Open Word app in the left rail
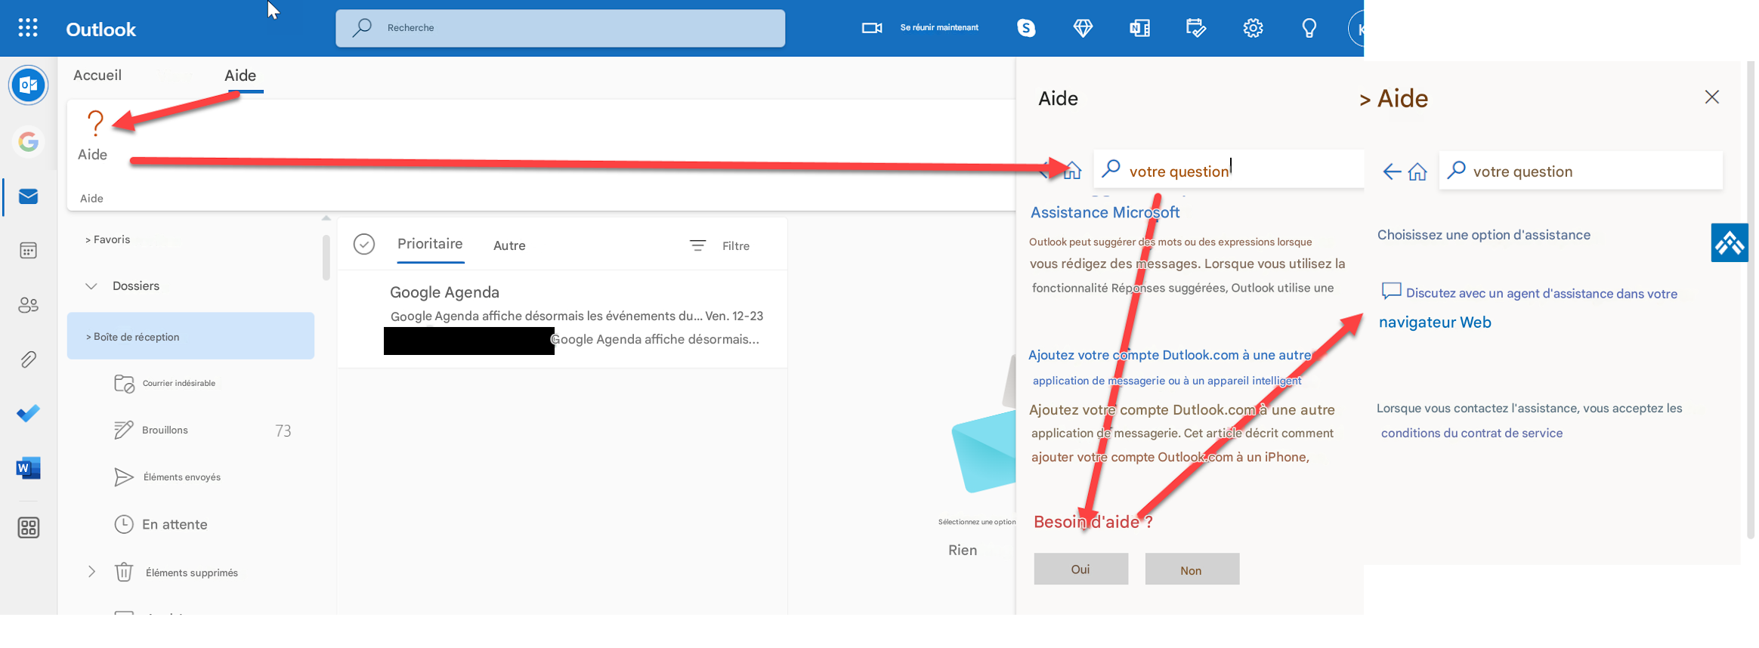 click(x=29, y=468)
